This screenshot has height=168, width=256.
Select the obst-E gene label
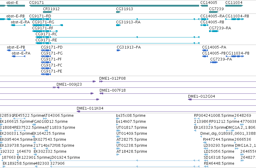[x=12, y=3]
